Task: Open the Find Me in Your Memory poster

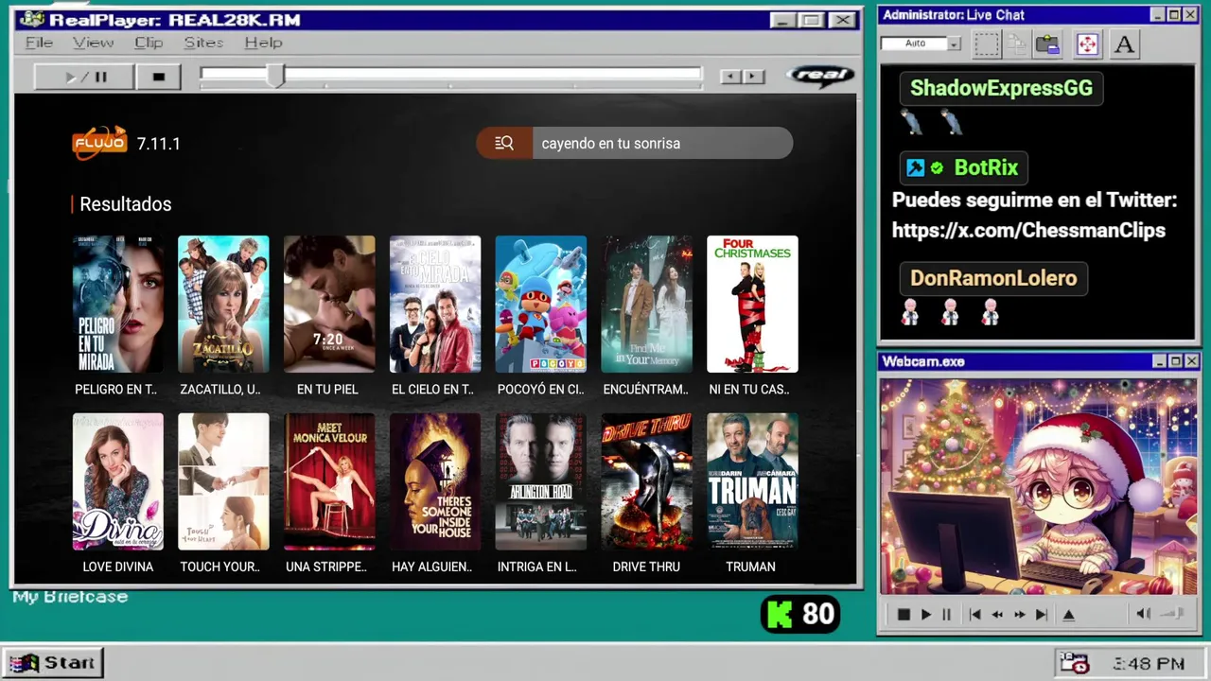Action: coord(647,304)
